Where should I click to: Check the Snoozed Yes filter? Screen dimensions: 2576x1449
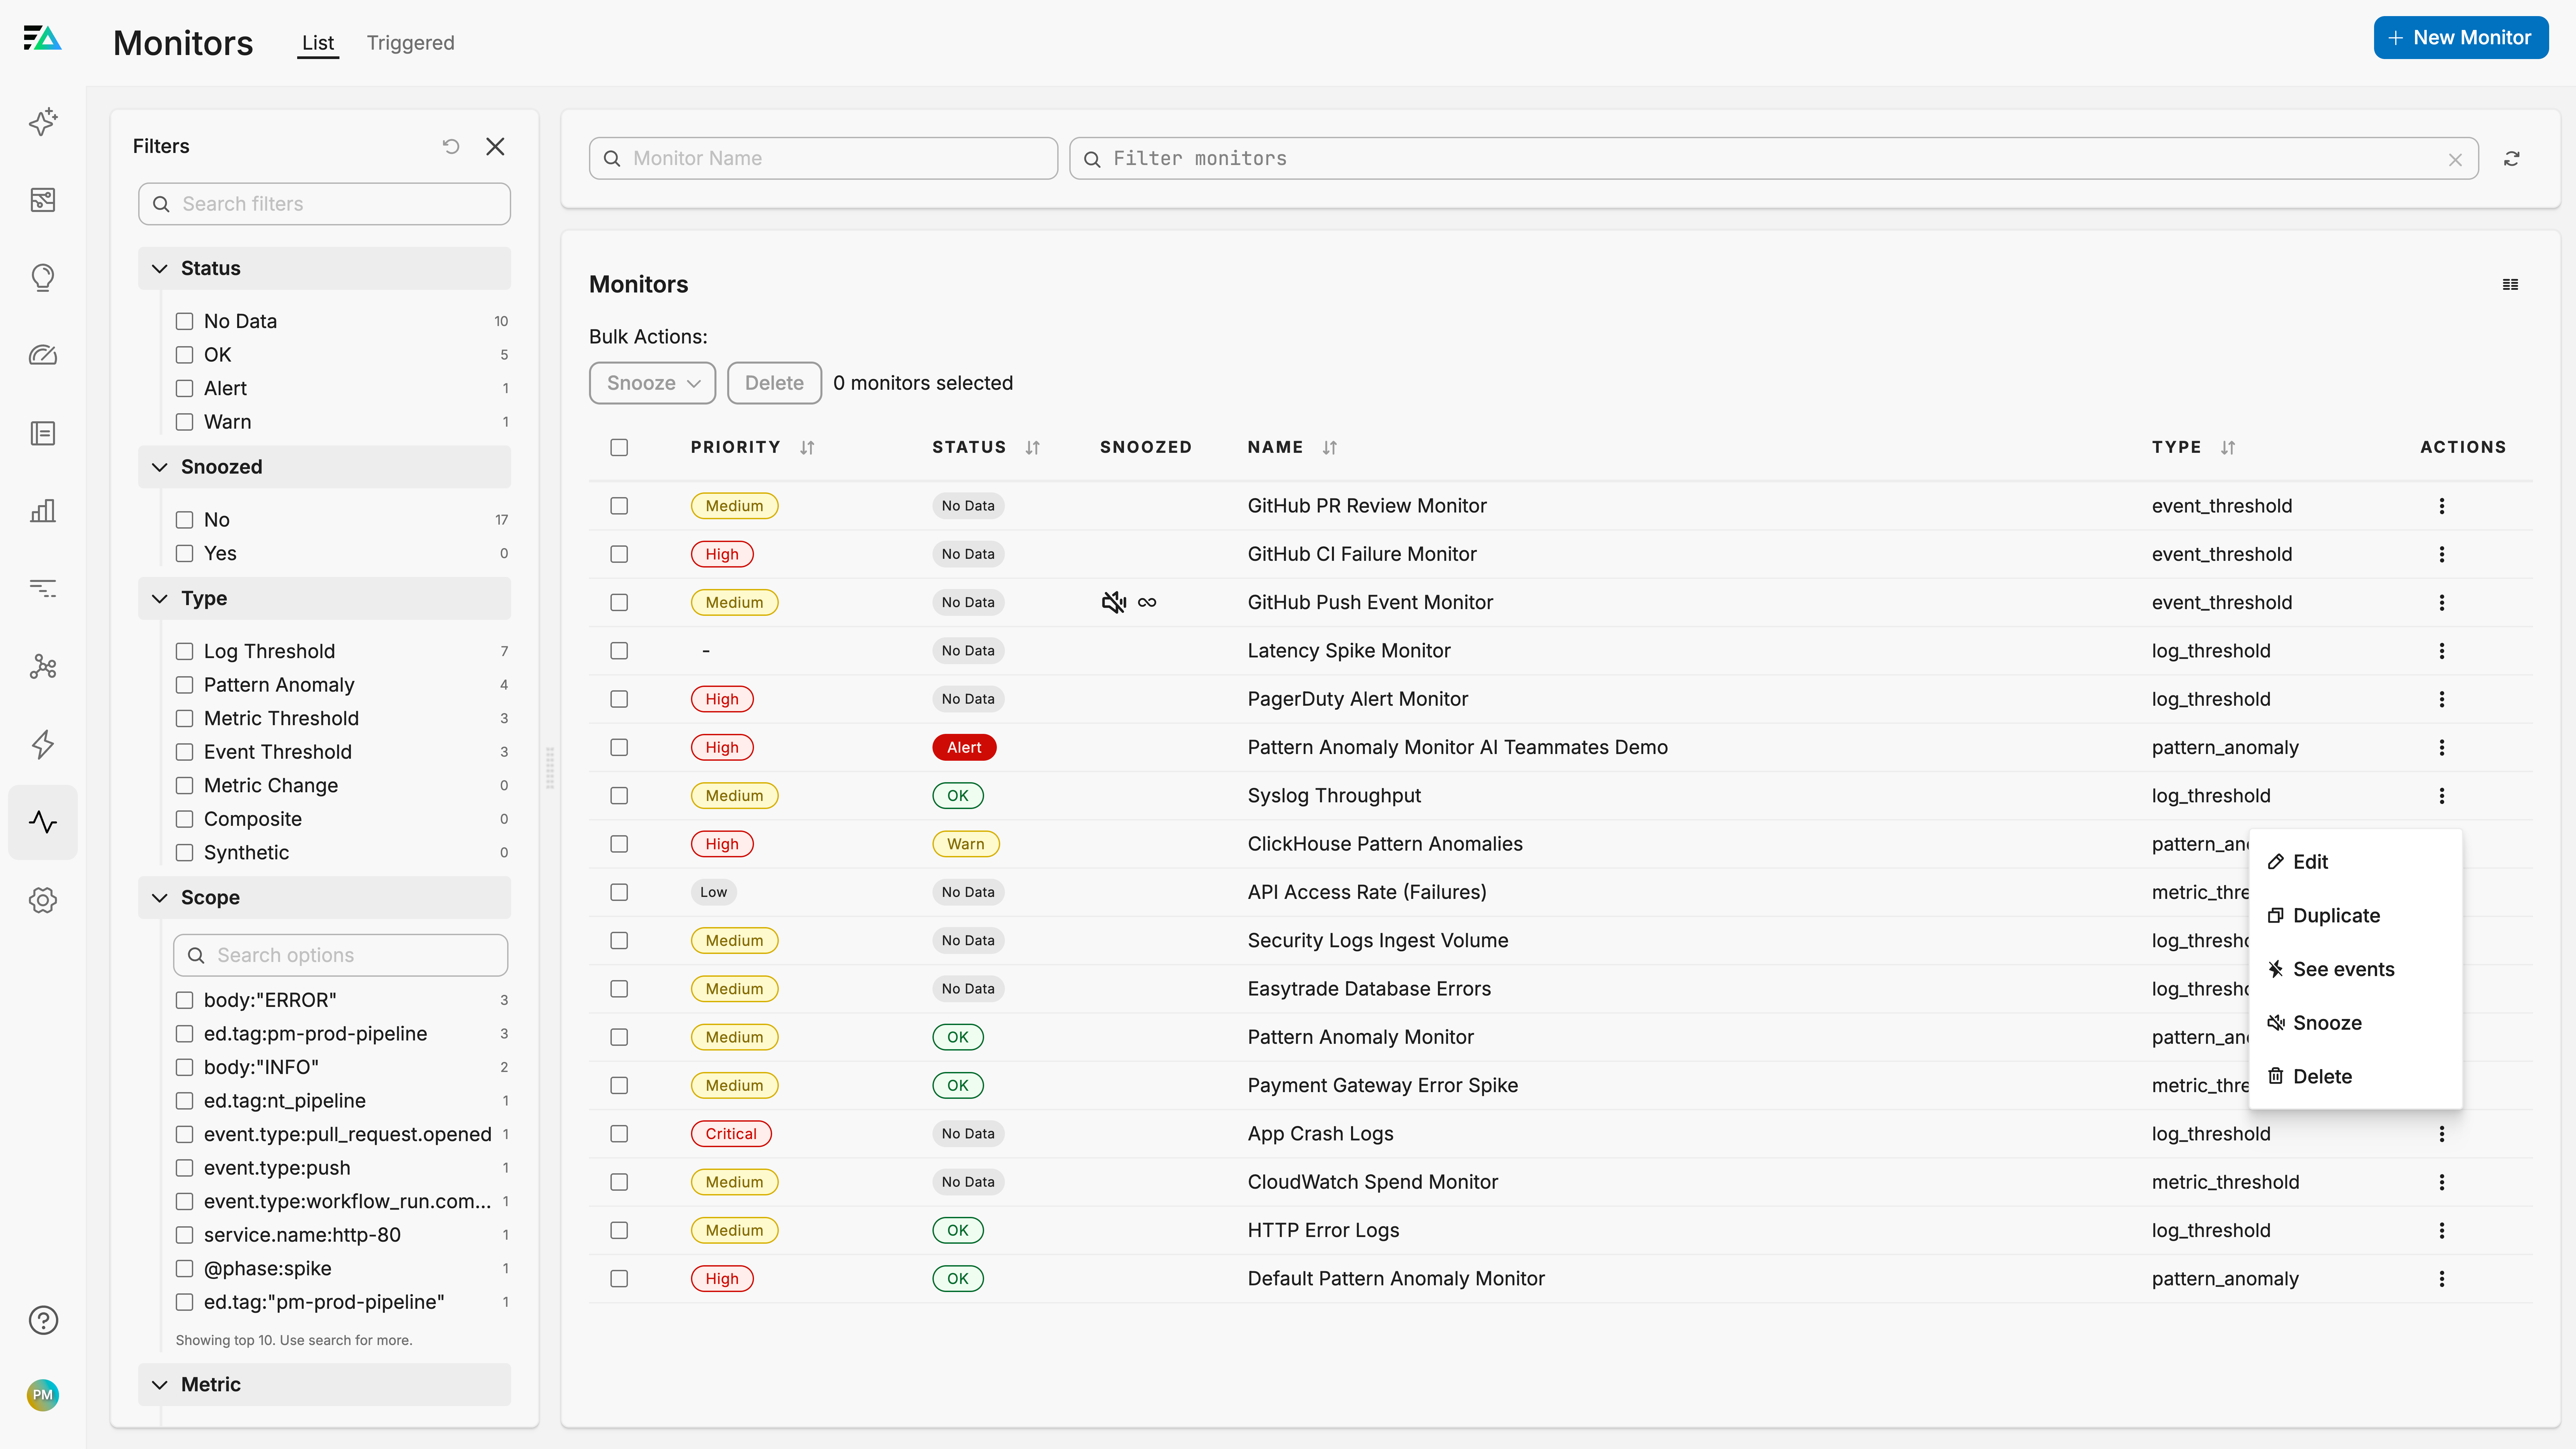184,553
